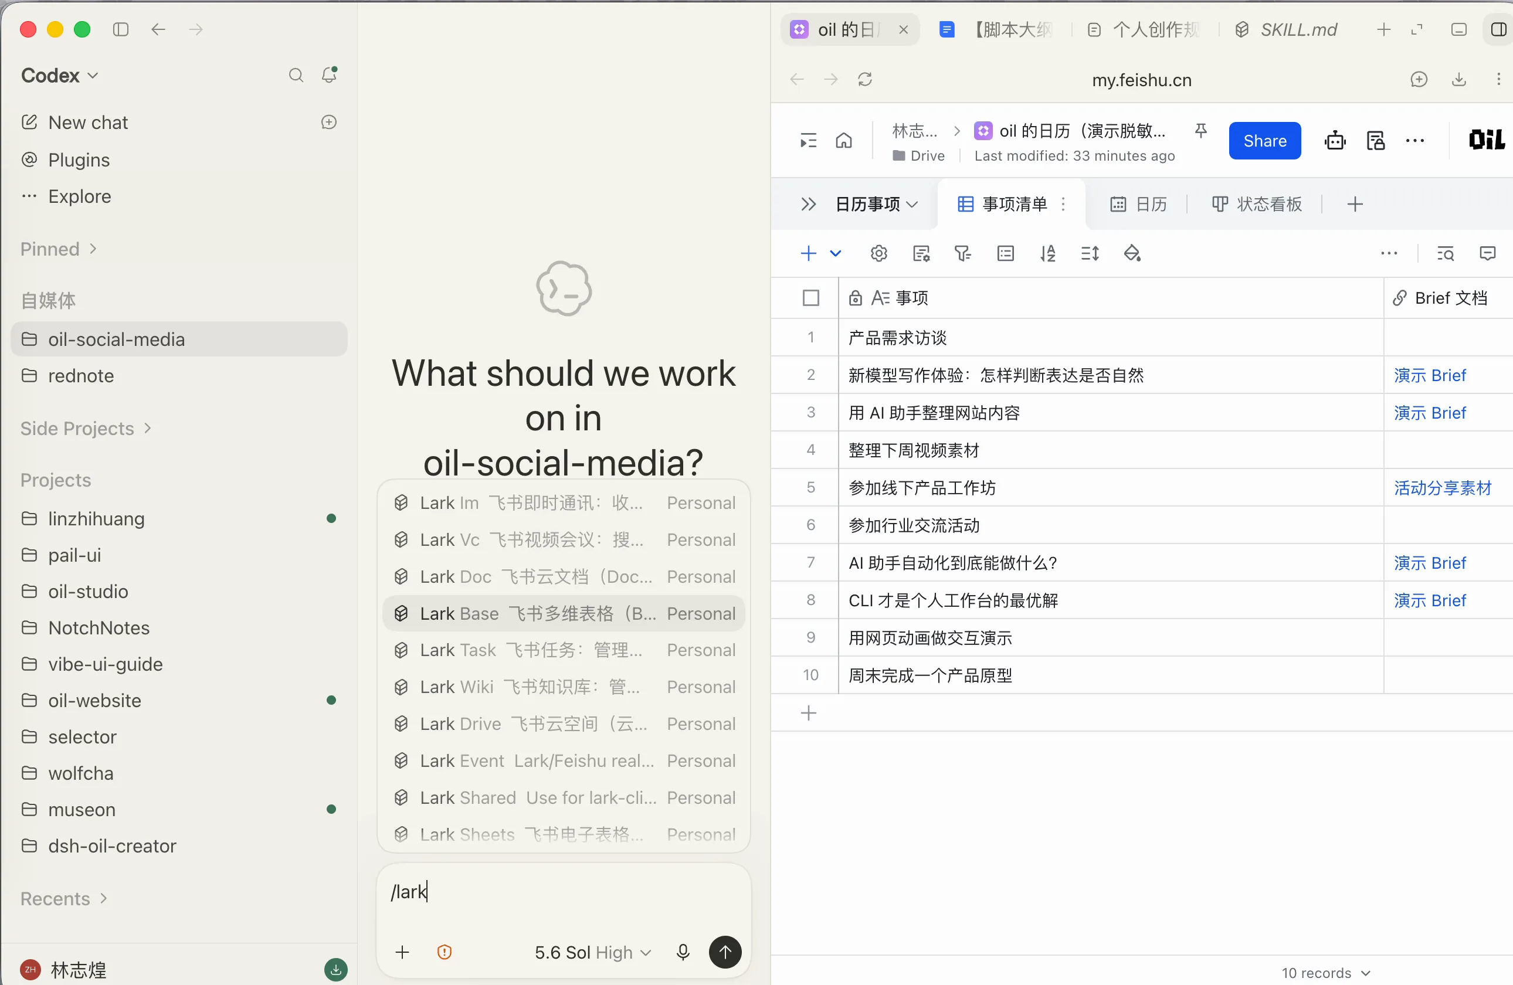Screen dimensions: 1513x985
Task: Select the rednote project folder
Action: [179, 376]
